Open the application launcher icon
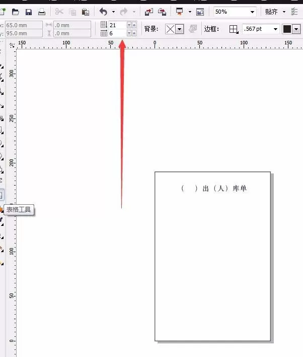Viewport: 303px width, 357px height. coord(180,12)
